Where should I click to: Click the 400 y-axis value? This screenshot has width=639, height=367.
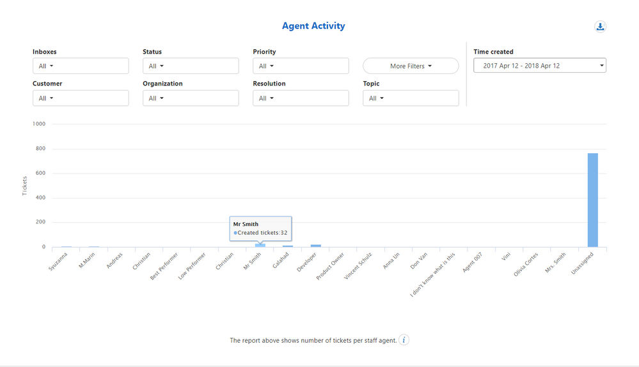[x=41, y=197]
